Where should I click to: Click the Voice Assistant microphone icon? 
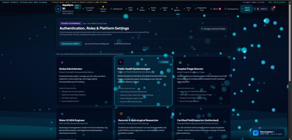255,133
